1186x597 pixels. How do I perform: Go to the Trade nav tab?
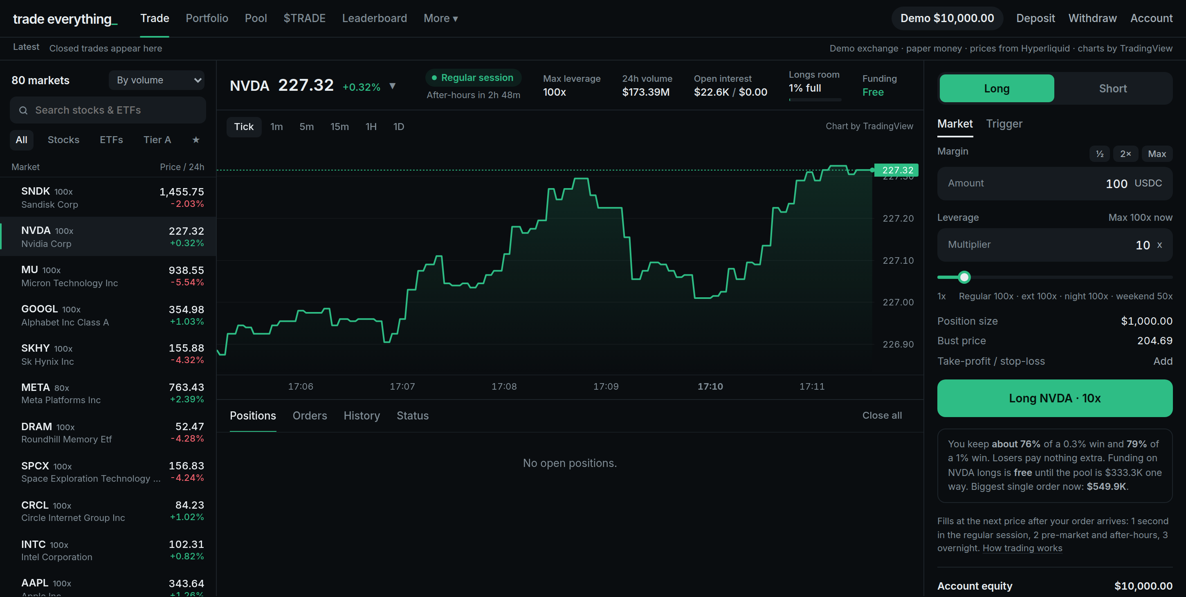tap(154, 18)
